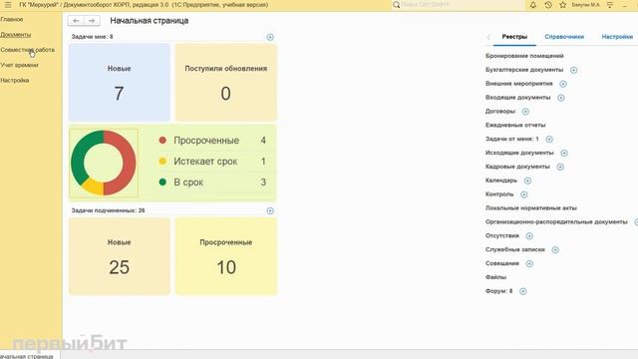Switch to the Справочники tab
The width and height of the screenshot is (638, 359).
pos(564,37)
